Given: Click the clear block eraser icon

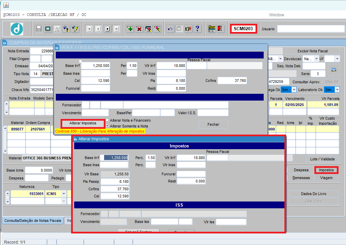Looking at the screenshot, I should point(148,29).
